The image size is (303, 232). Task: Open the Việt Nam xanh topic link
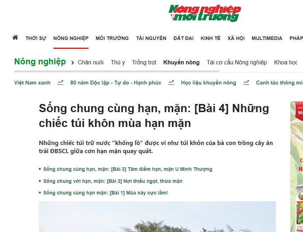(x=32, y=83)
